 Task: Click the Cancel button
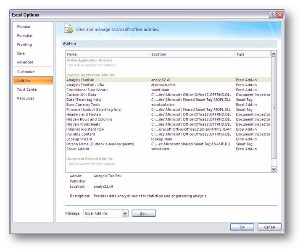[269, 227]
